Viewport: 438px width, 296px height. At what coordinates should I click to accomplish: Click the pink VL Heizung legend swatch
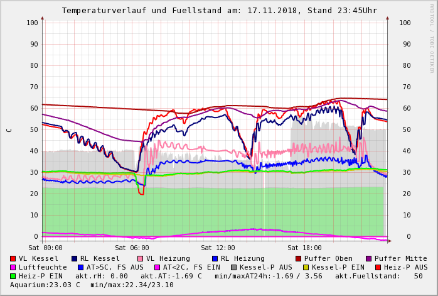pyautogui.click(x=141, y=259)
